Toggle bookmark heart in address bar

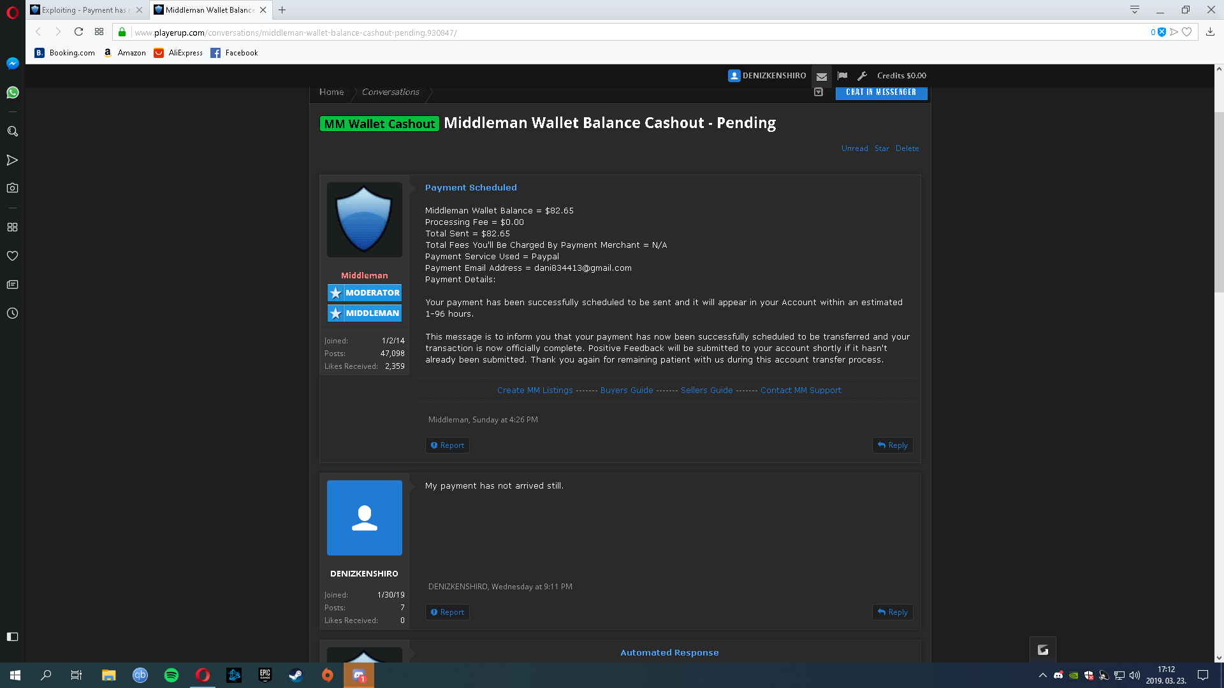[x=1186, y=32]
